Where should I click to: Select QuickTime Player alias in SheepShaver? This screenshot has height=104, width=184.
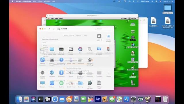point(133,60)
